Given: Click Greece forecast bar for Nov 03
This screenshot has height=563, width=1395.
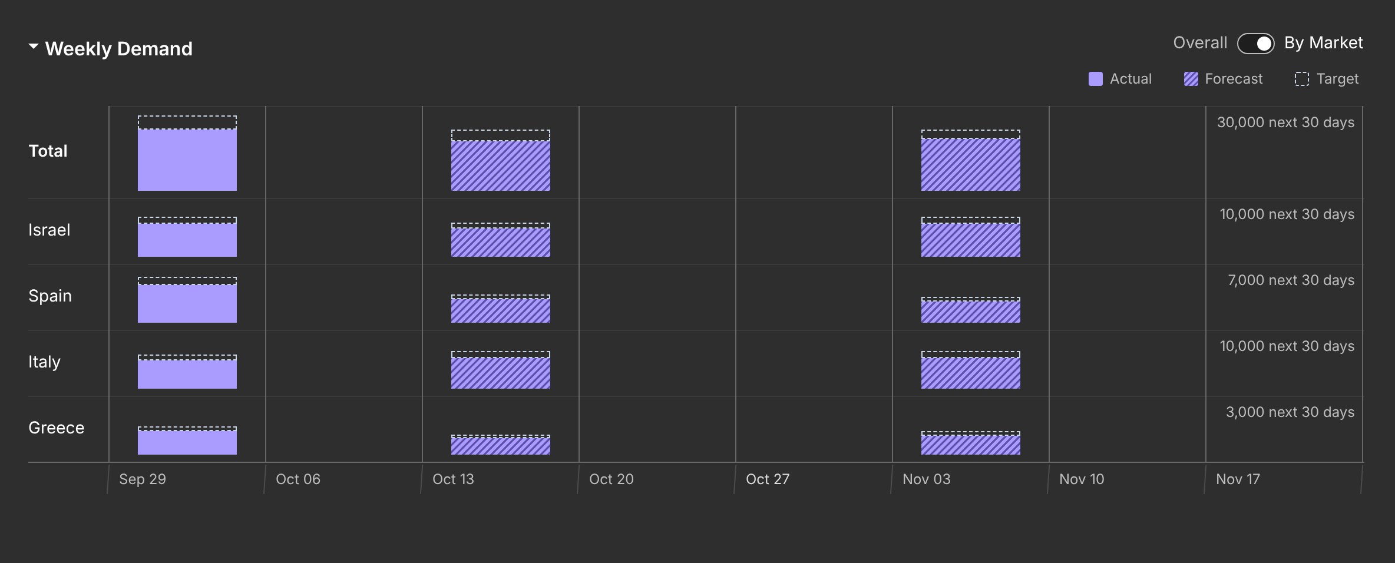Looking at the screenshot, I should [x=971, y=445].
